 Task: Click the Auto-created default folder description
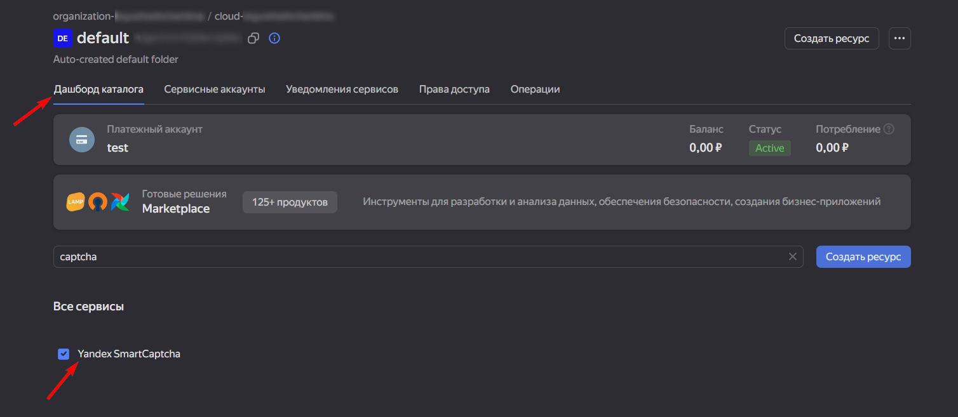[x=116, y=59]
